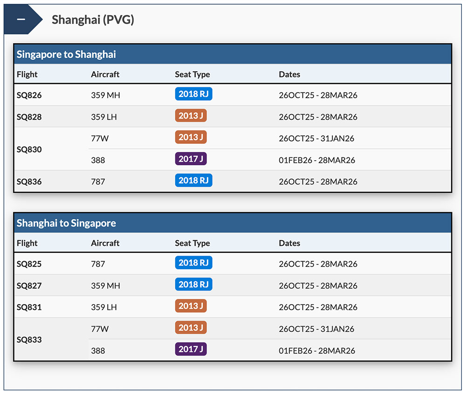Click the Shanghai (PVG) section heading

[93, 20]
